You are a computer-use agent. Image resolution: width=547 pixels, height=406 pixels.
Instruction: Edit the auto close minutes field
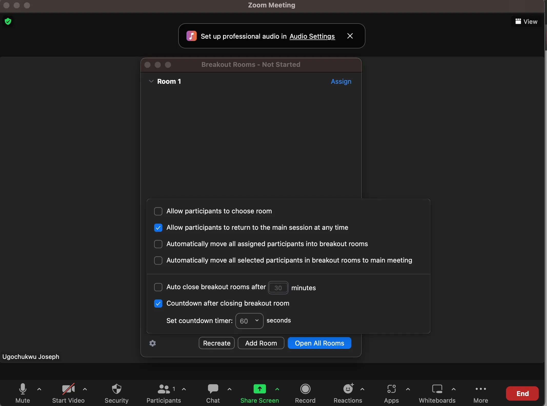point(278,288)
